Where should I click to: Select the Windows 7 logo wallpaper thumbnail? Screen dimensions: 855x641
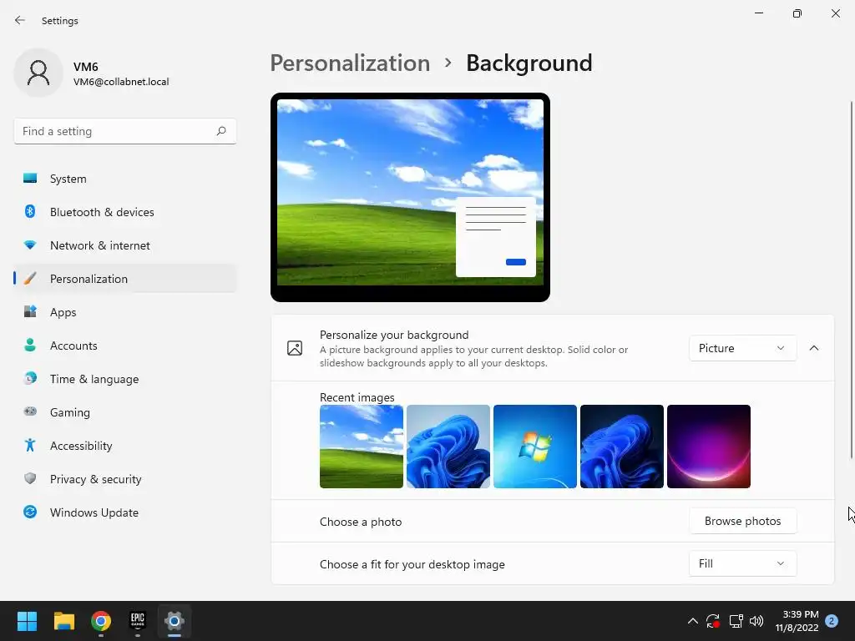pyautogui.click(x=535, y=447)
